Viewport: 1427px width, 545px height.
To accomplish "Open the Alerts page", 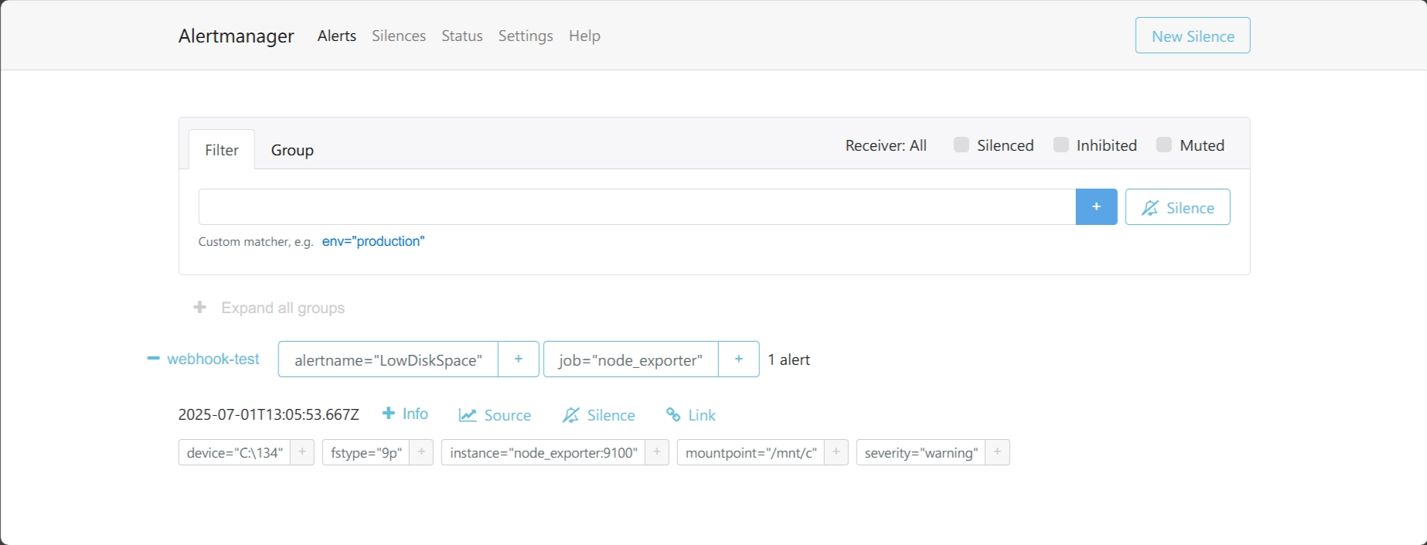I will [337, 36].
